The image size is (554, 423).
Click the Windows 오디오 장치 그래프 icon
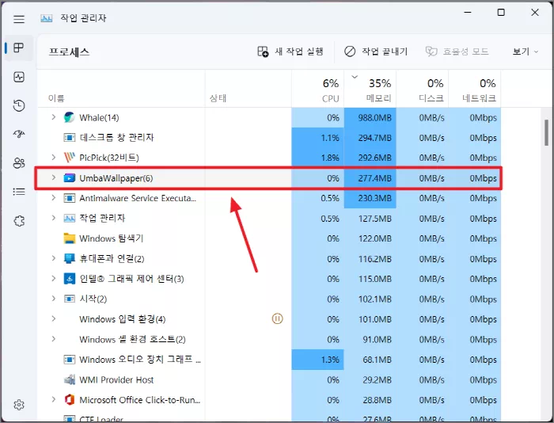tap(70, 360)
